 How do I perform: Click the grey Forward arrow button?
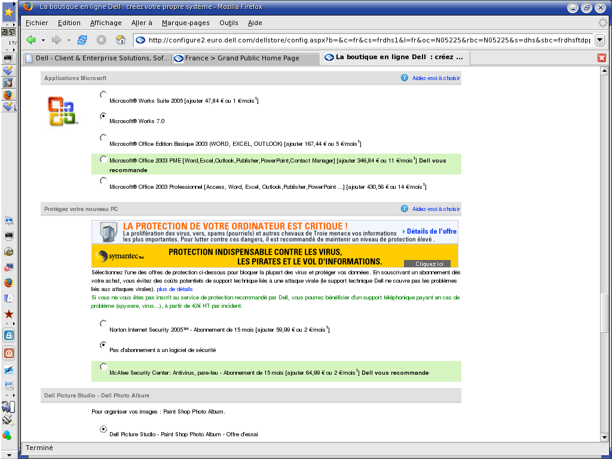(57, 40)
